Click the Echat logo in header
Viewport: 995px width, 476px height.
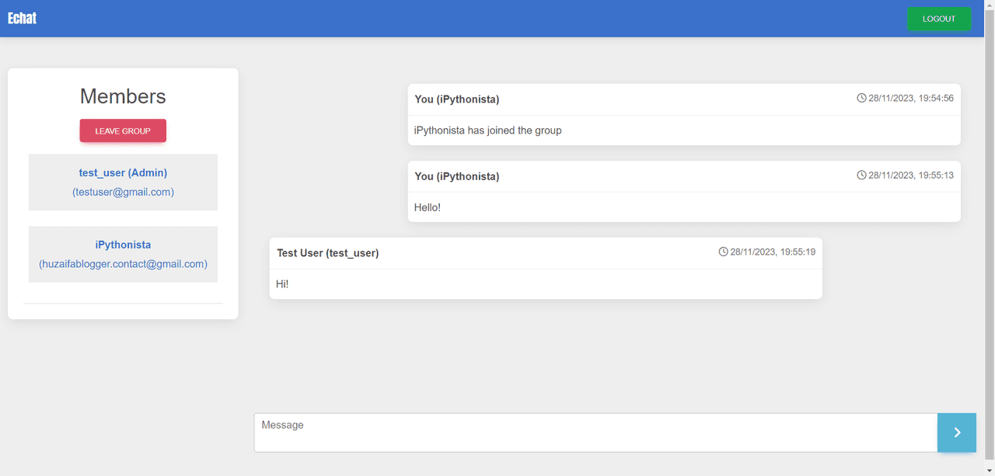click(x=22, y=18)
